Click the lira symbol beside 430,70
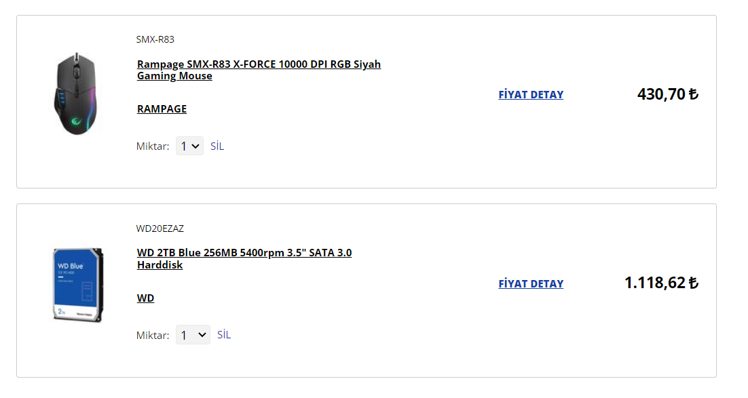Screen dimensions: 748x398 coord(693,94)
